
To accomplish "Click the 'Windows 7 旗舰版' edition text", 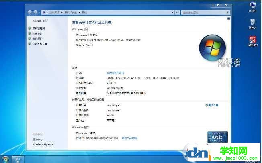I will (x=87, y=35).
